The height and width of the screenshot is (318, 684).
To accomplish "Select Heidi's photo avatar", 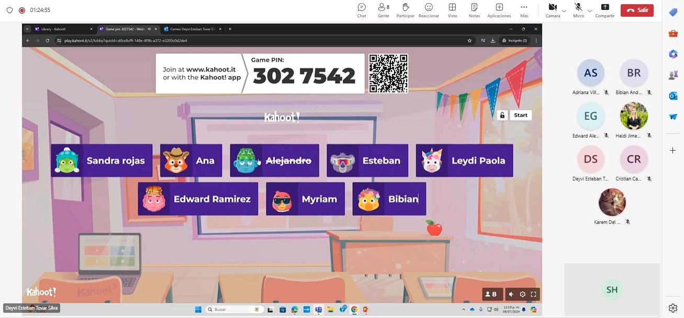I will coord(634,116).
